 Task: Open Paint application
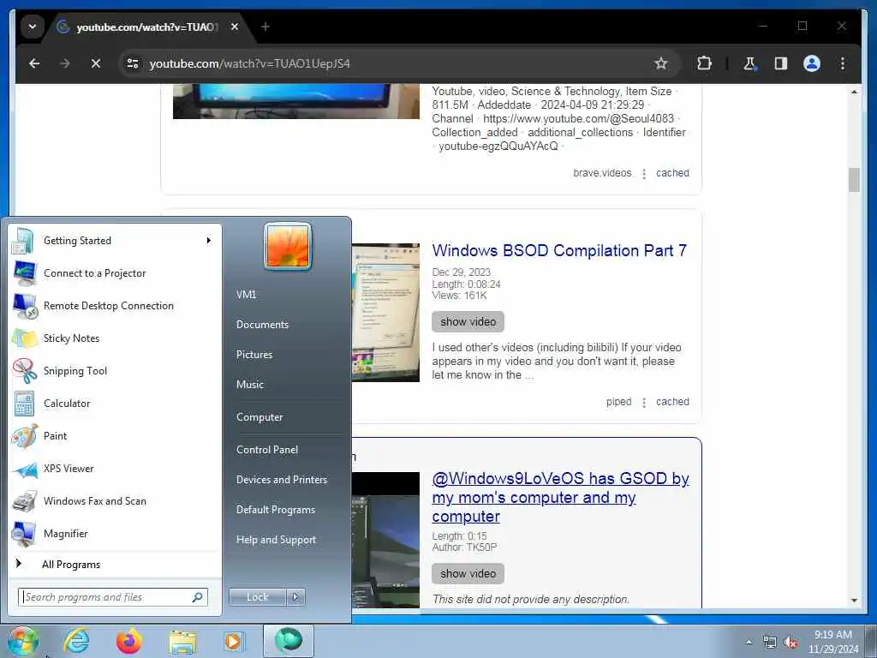tap(115, 436)
